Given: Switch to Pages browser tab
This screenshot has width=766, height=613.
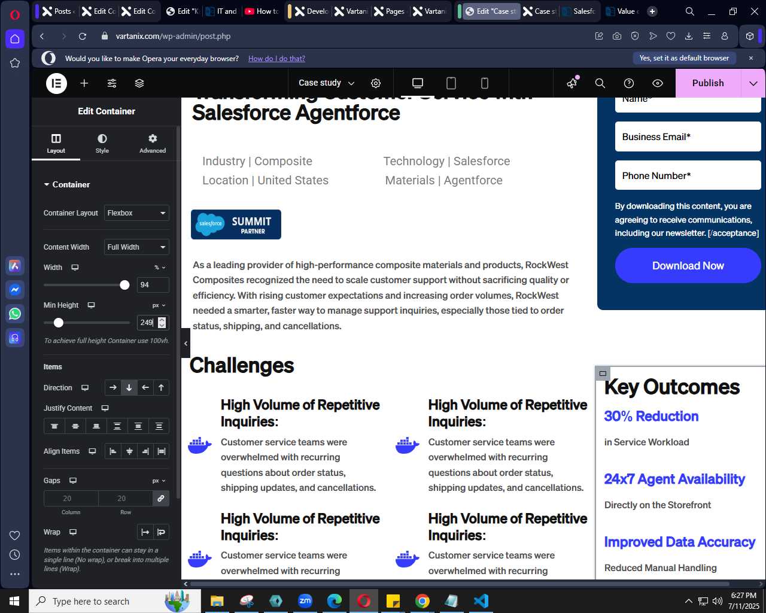Looking at the screenshot, I should coord(390,11).
